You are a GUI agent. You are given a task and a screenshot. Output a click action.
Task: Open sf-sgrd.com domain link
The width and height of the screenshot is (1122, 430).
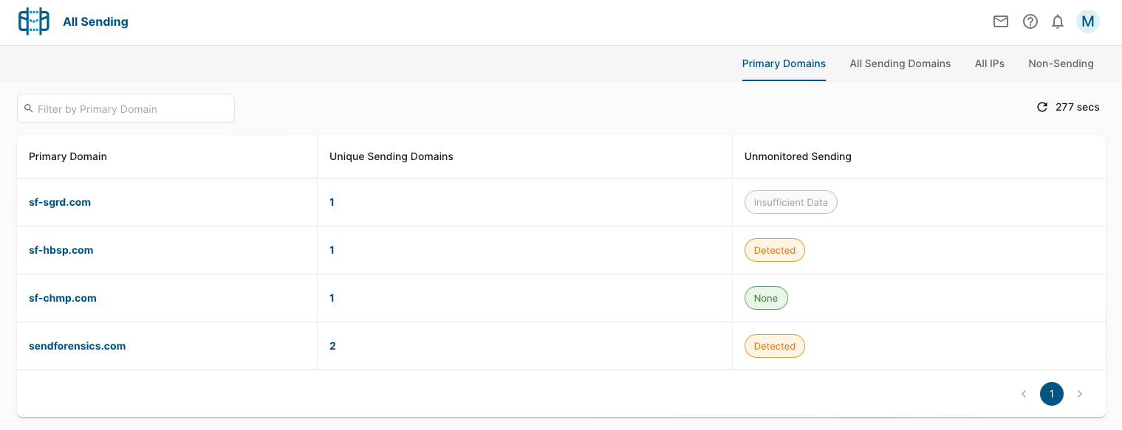tap(60, 202)
